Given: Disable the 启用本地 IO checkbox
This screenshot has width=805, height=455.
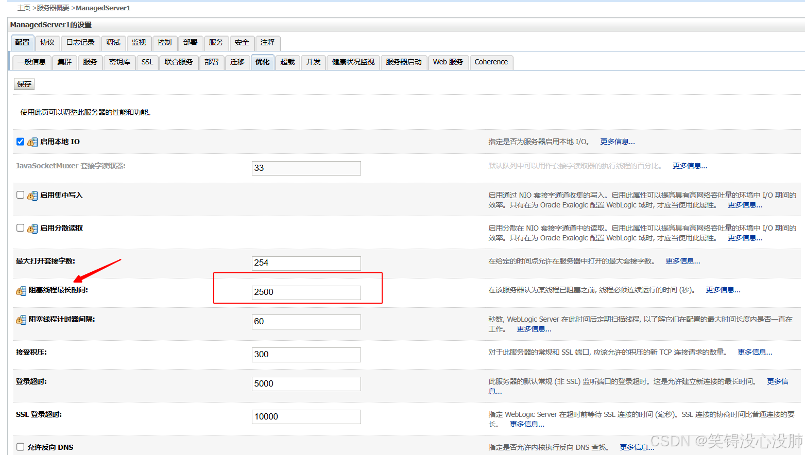Looking at the screenshot, I should 19,141.
